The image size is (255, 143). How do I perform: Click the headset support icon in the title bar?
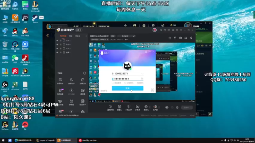click(161, 30)
